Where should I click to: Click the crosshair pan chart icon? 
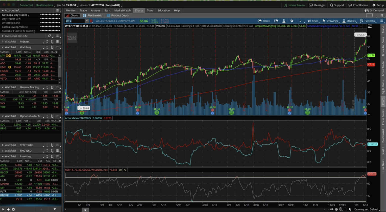click(336, 209)
